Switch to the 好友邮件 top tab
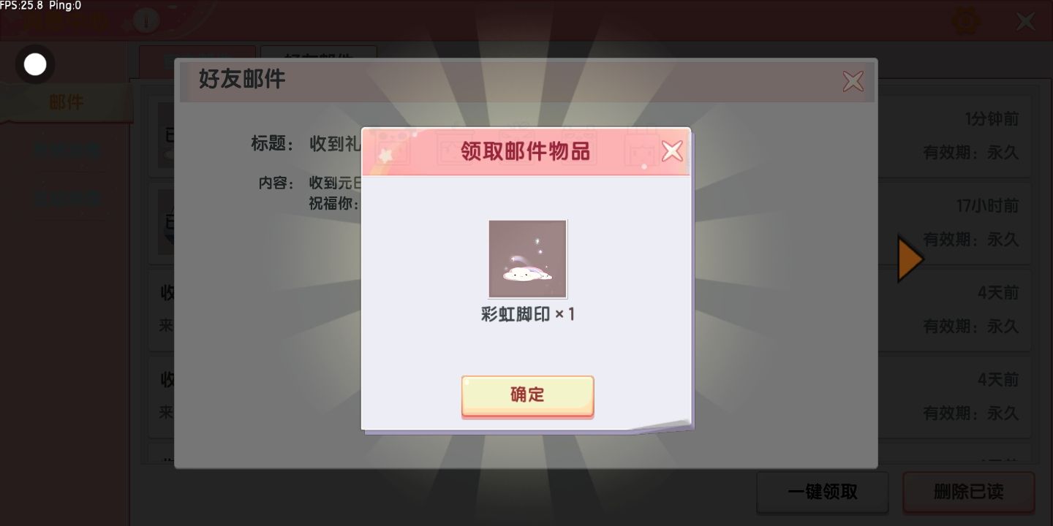Viewport: 1053px width, 526px height. (319, 58)
